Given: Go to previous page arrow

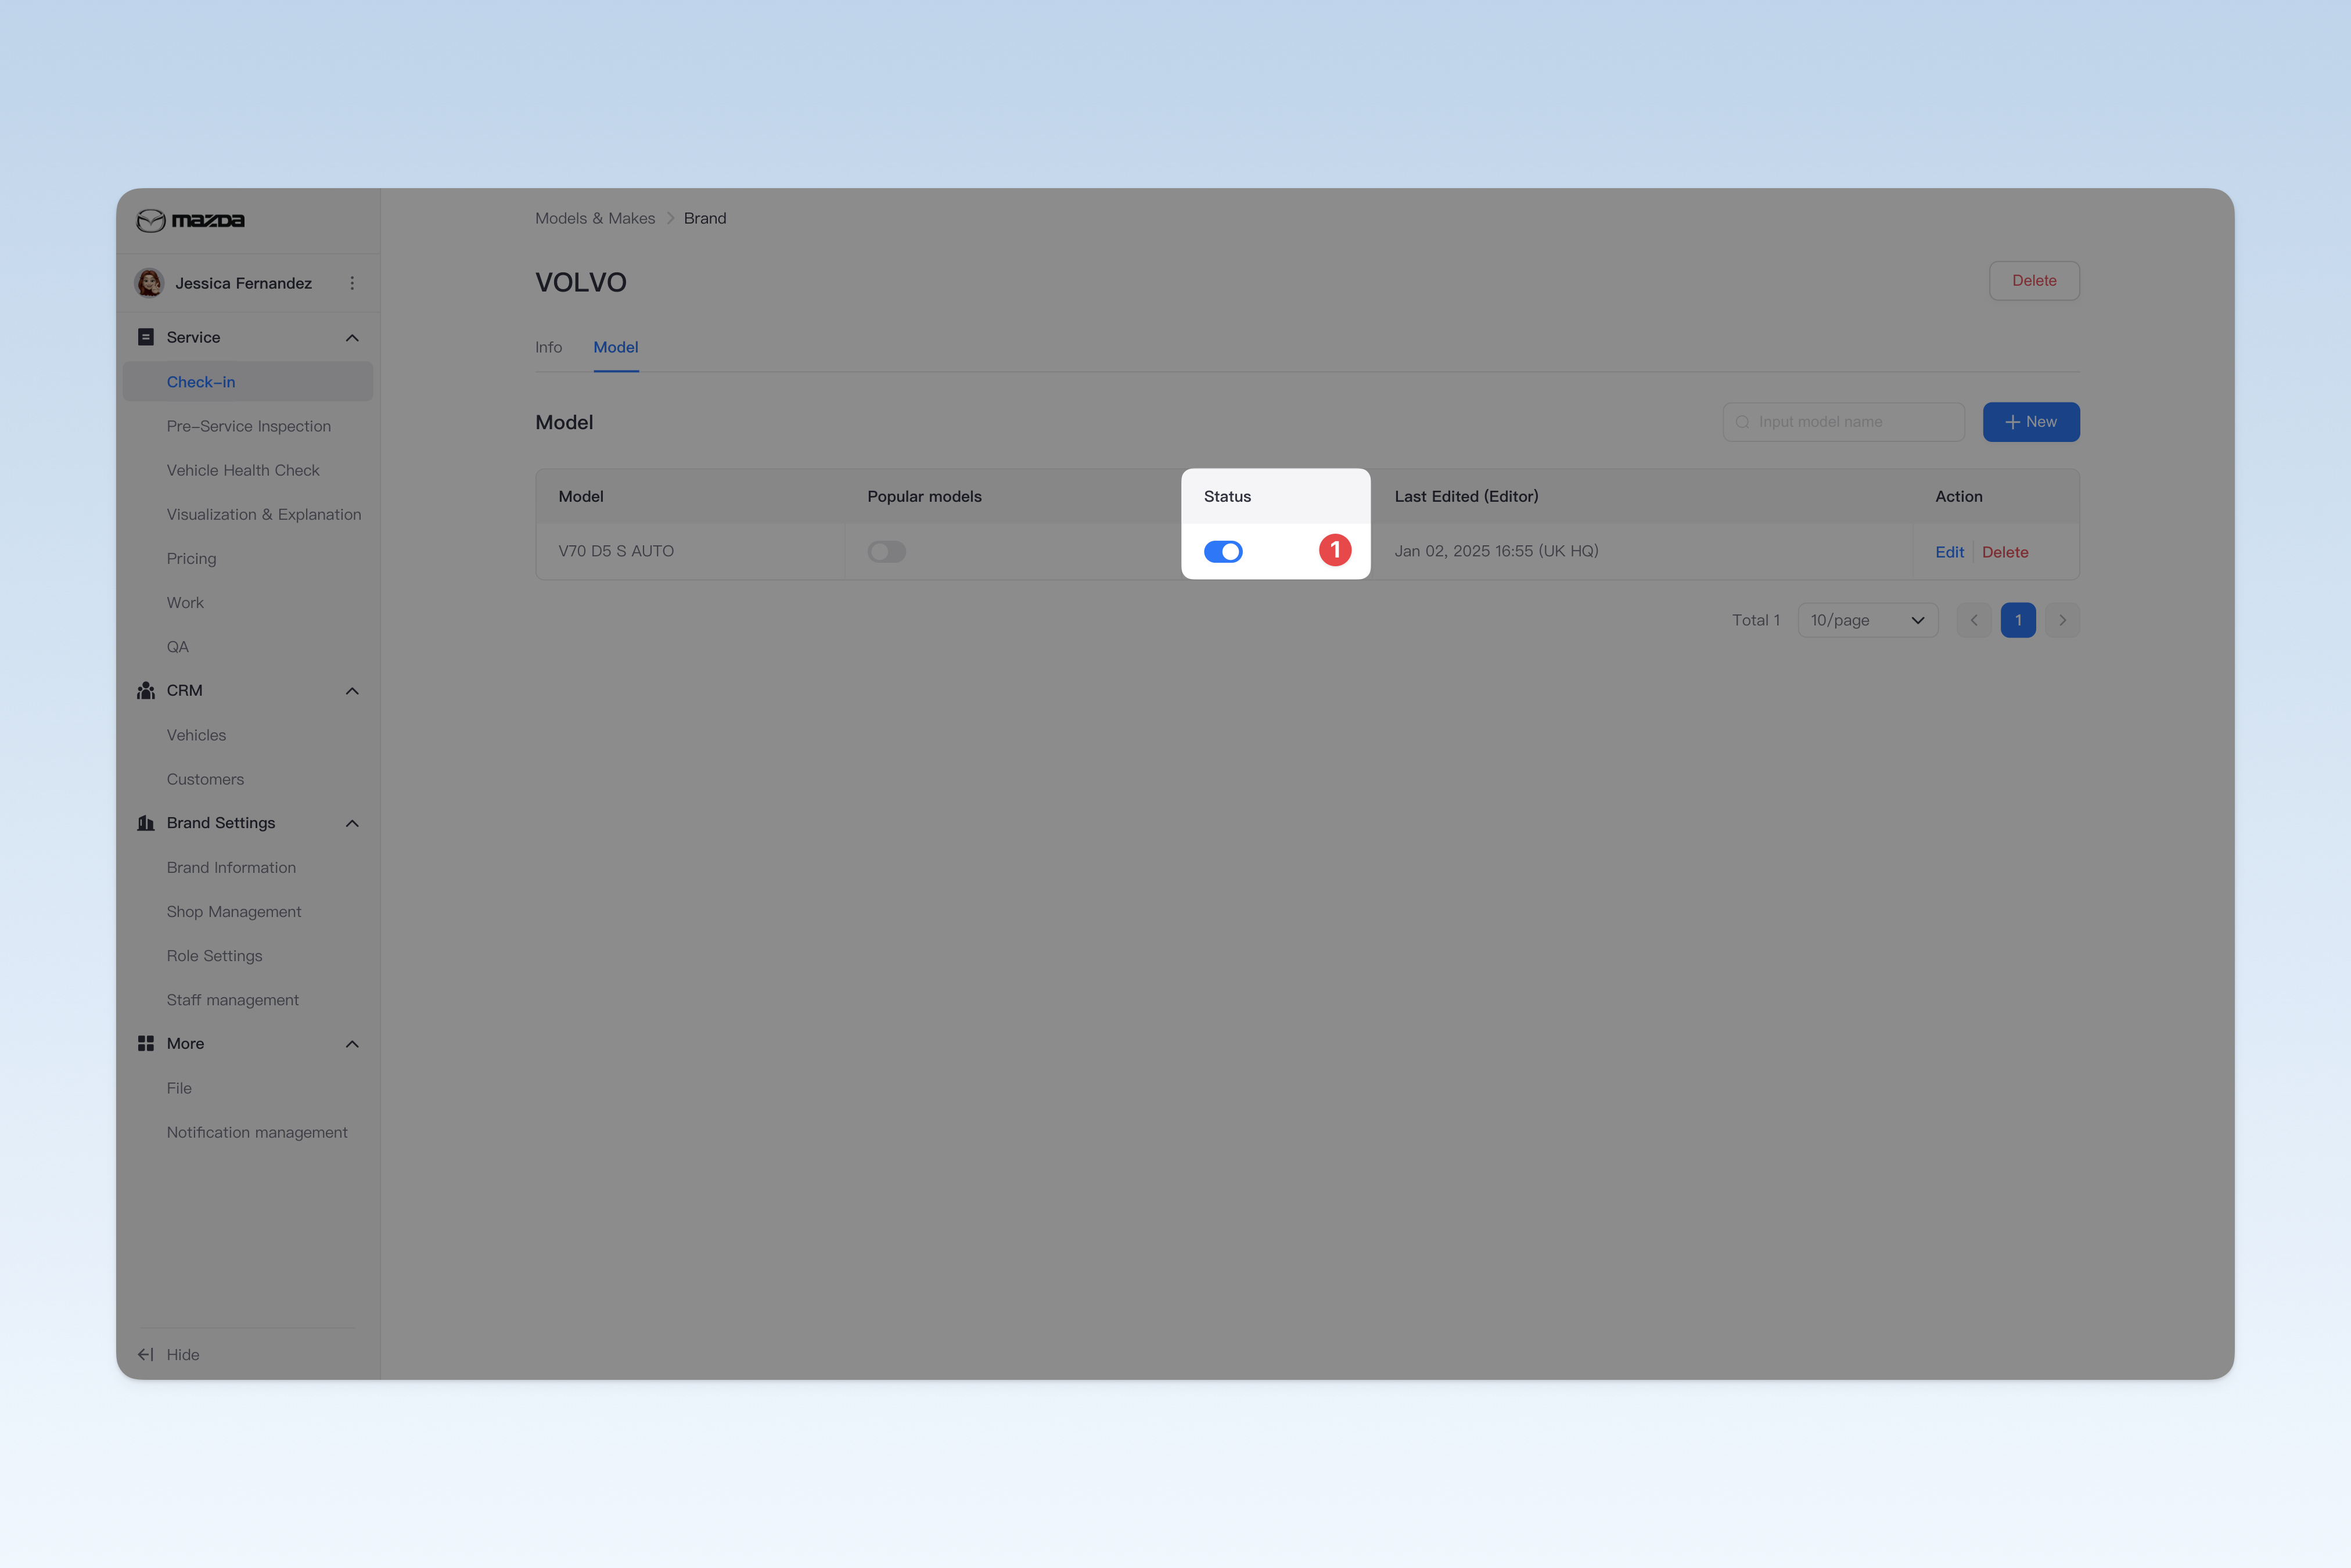Looking at the screenshot, I should tap(1974, 620).
